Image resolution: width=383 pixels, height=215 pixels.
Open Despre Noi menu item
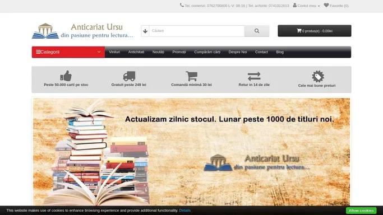(x=238, y=52)
